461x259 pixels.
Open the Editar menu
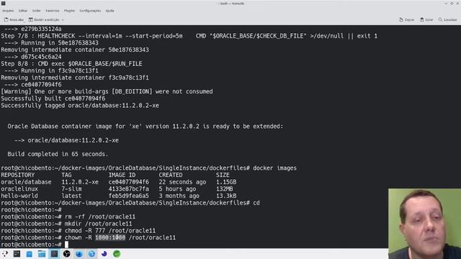[x=23, y=11]
